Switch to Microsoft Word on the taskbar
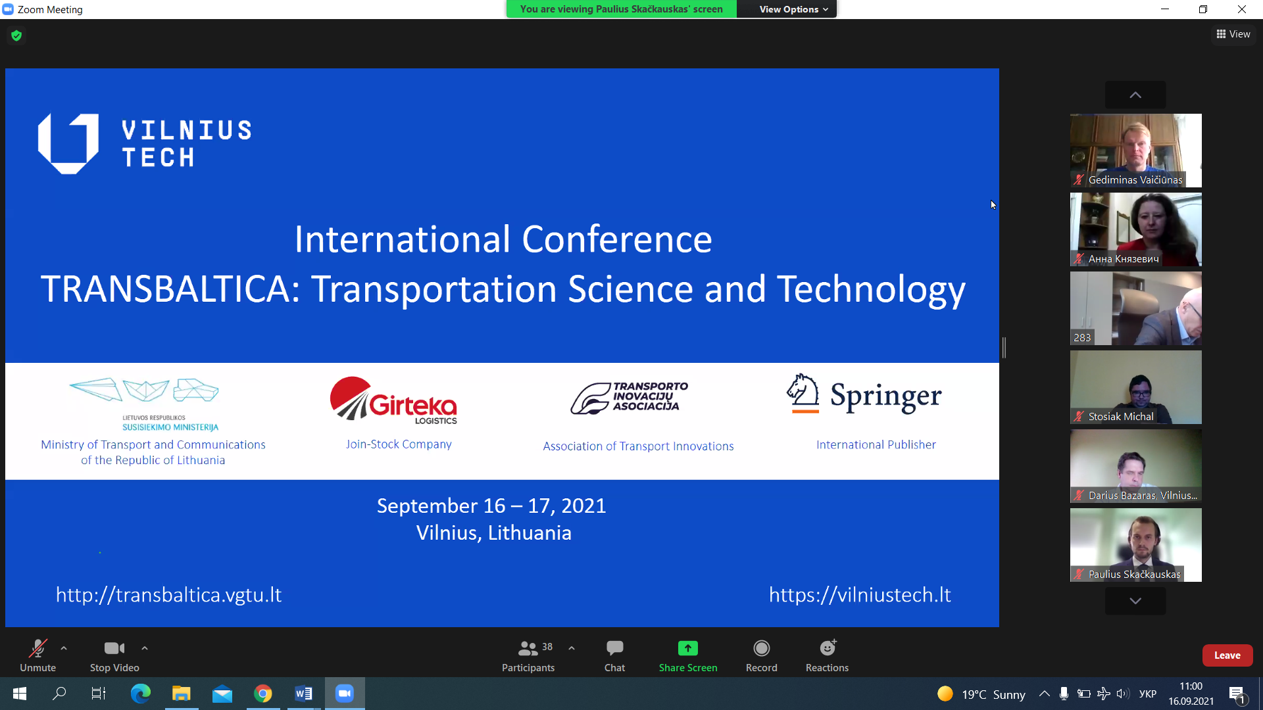 (x=304, y=694)
